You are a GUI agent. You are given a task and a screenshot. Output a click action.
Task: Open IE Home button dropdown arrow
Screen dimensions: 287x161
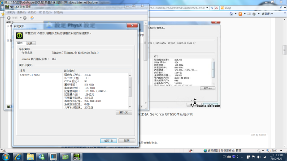(x=235, y=14)
